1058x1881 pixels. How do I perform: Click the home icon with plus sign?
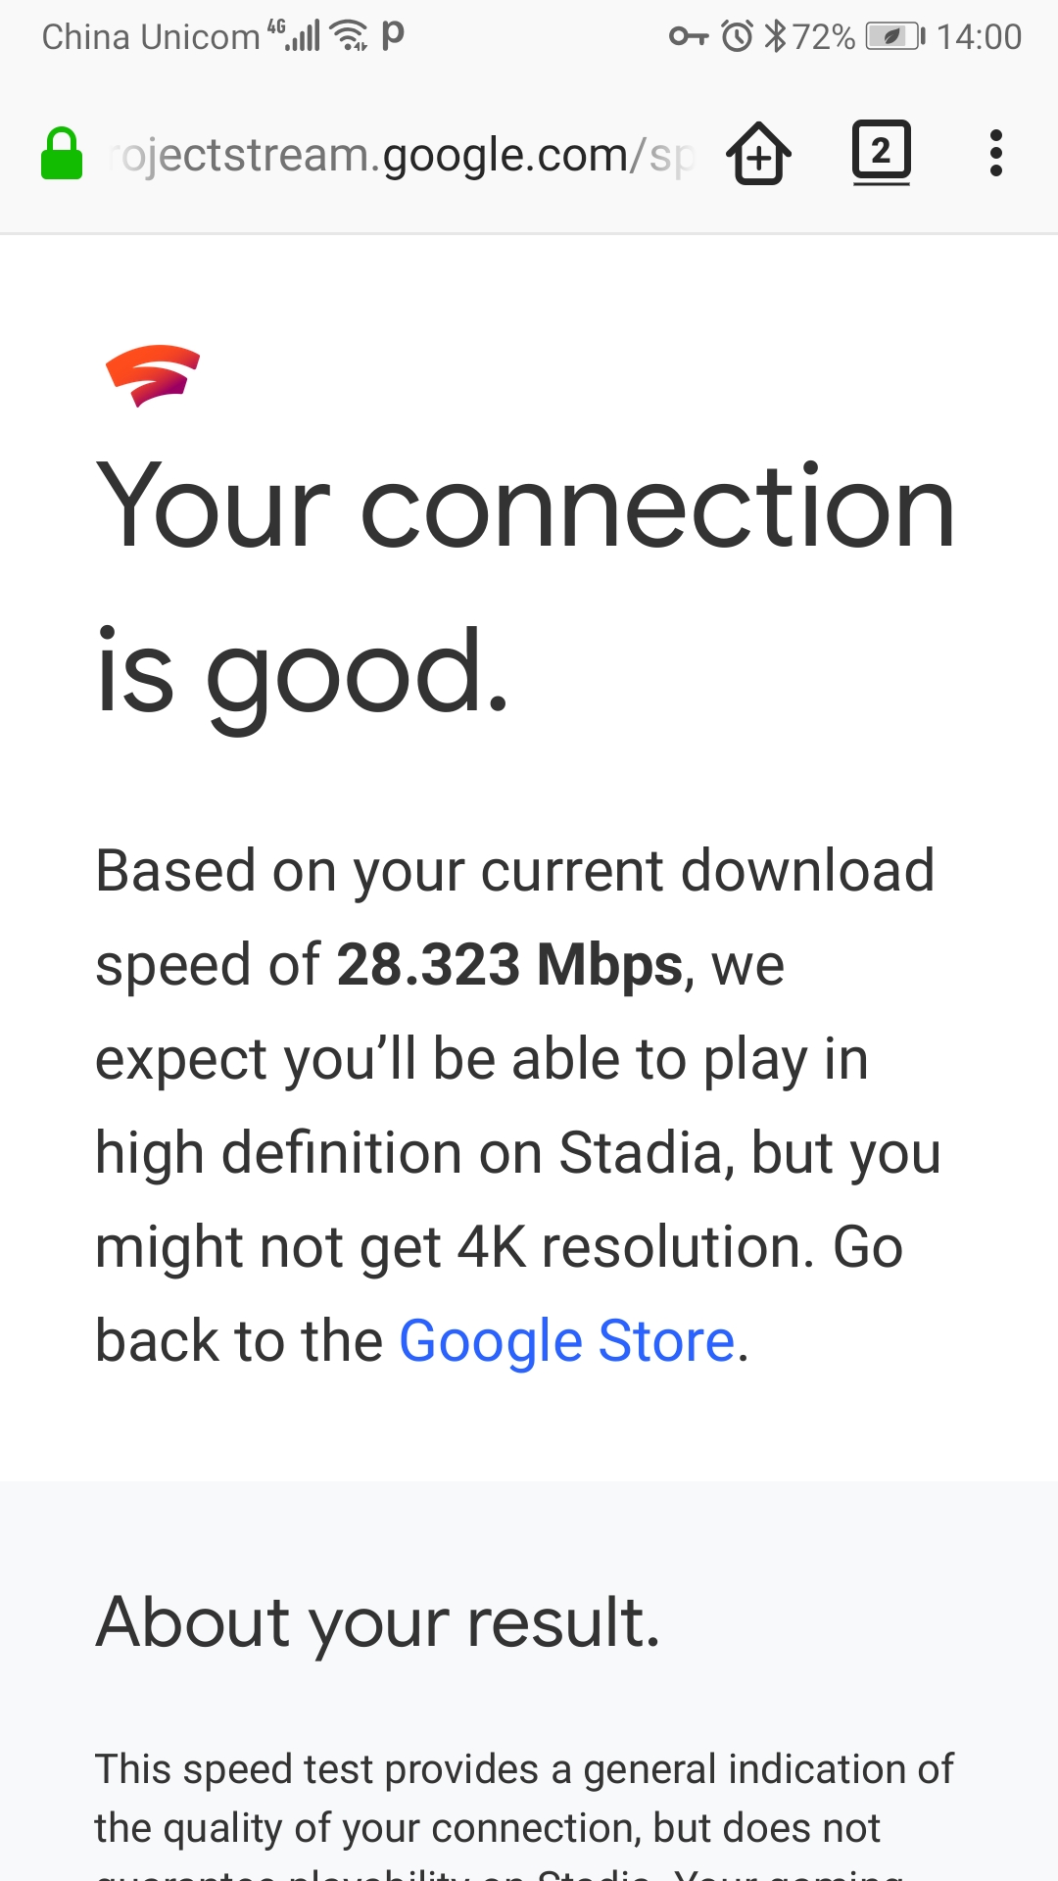759,154
